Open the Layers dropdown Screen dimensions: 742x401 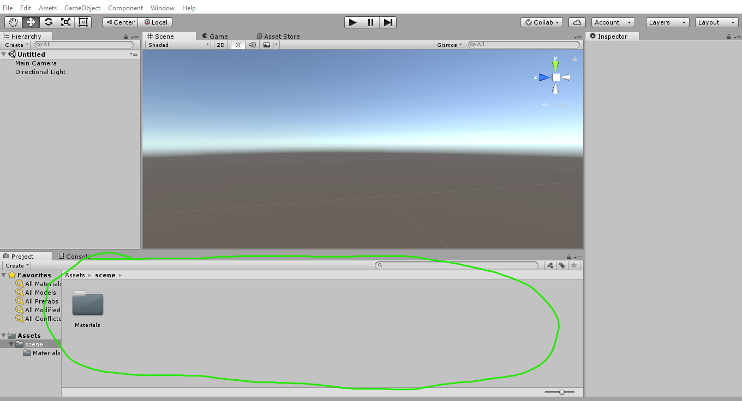coord(668,22)
